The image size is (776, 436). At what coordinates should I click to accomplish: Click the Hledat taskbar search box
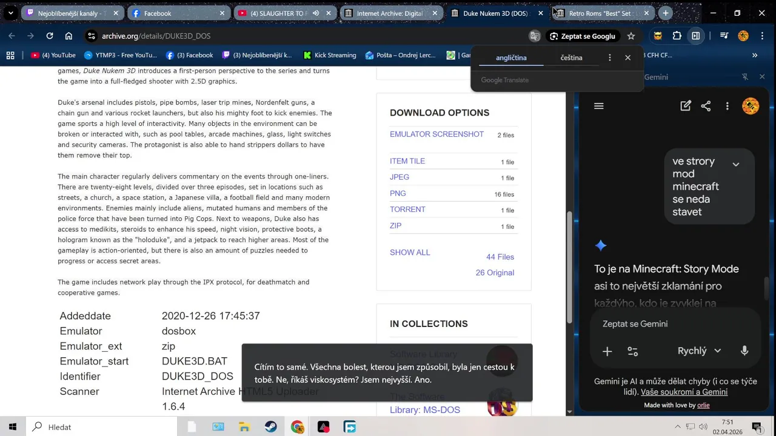[x=102, y=428]
